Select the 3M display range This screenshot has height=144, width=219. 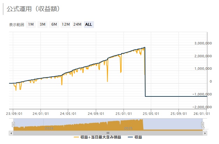(42, 24)
